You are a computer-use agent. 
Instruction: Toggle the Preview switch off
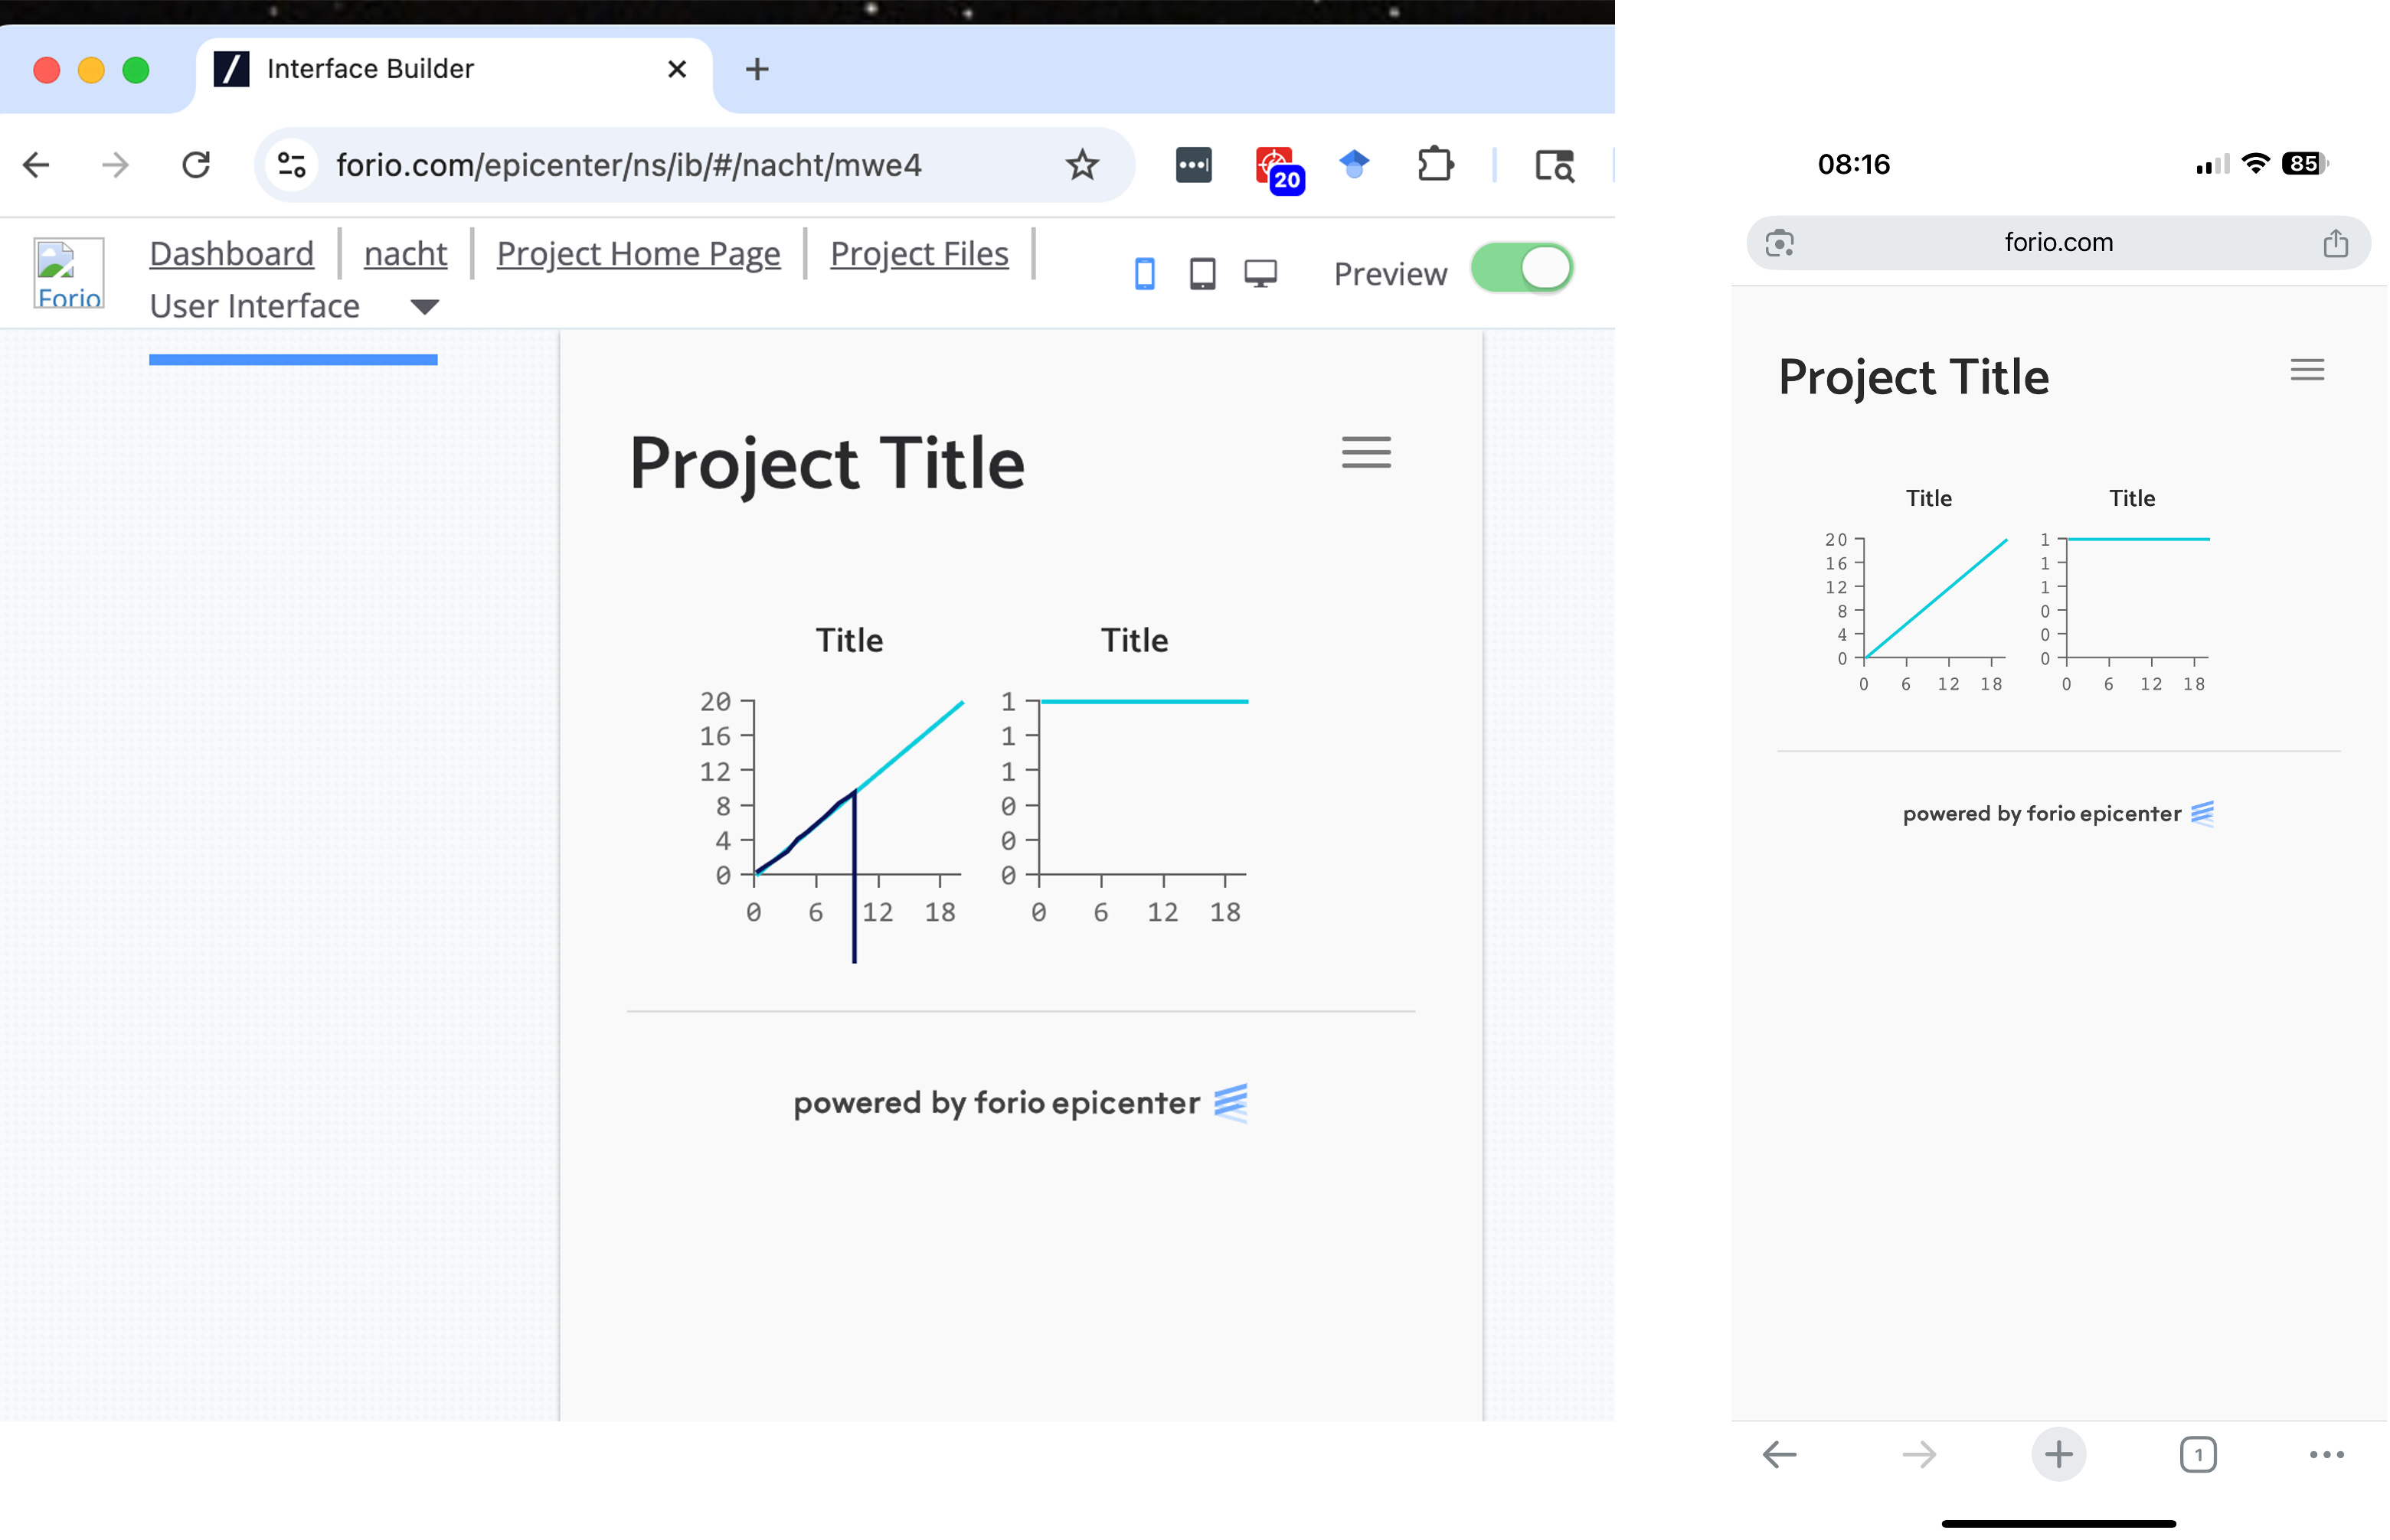(x=1522, y=268)
